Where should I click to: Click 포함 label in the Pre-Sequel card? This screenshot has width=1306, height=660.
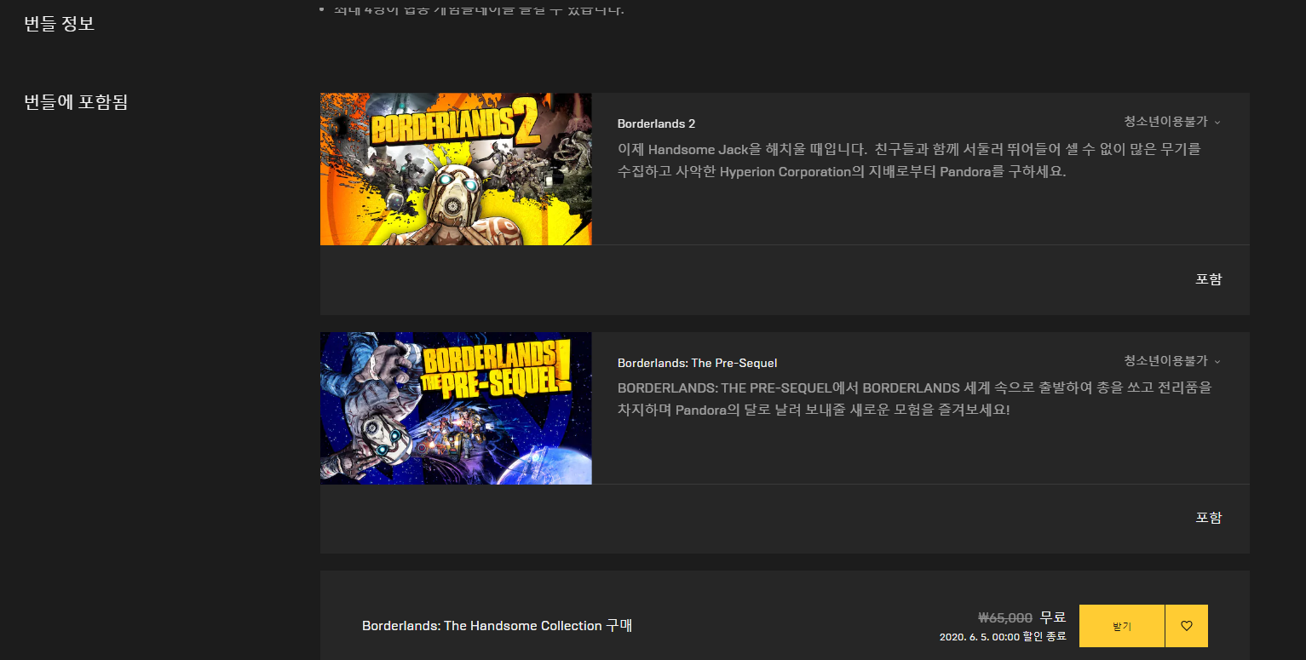point(1209,518)
